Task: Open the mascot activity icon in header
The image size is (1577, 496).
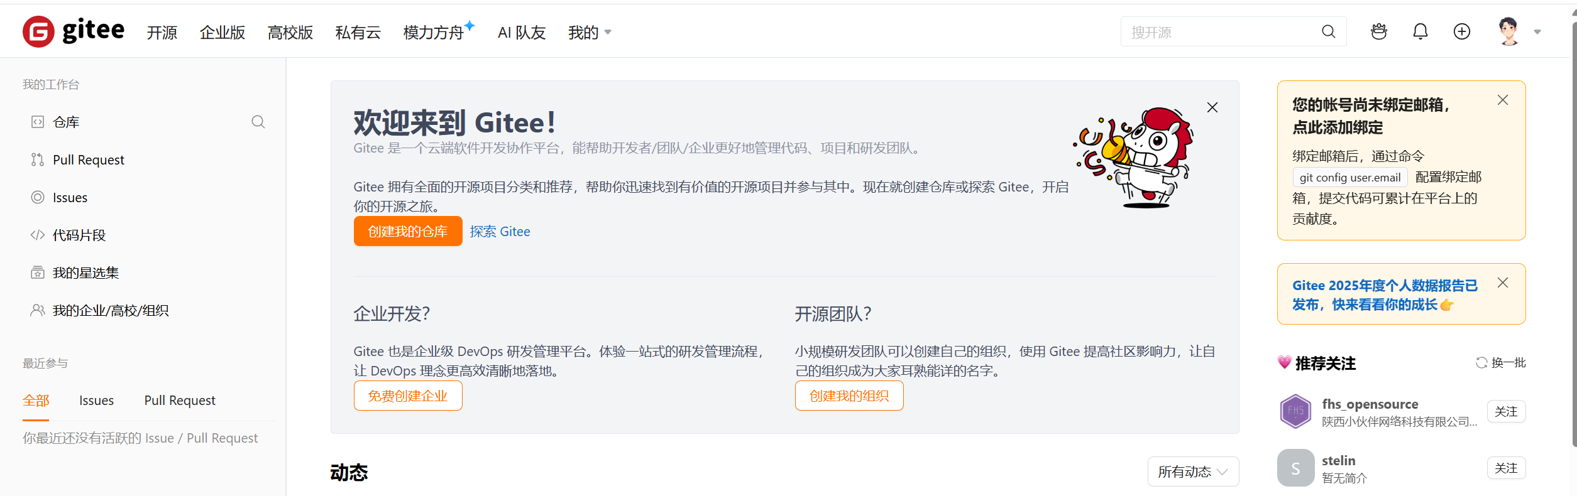Action: coord(1378,31)
